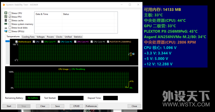
Task: Toggle CPU Core #4 graph checkbox
Action: [92, 42]
